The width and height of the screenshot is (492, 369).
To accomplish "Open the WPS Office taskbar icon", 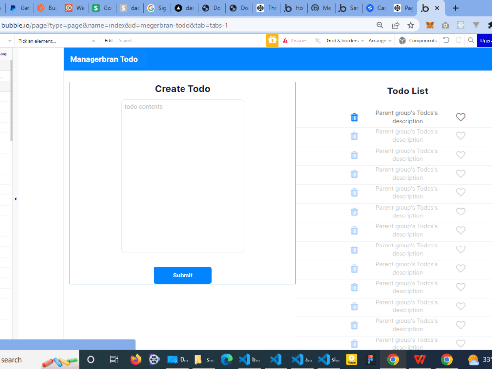I will point(420,359).
